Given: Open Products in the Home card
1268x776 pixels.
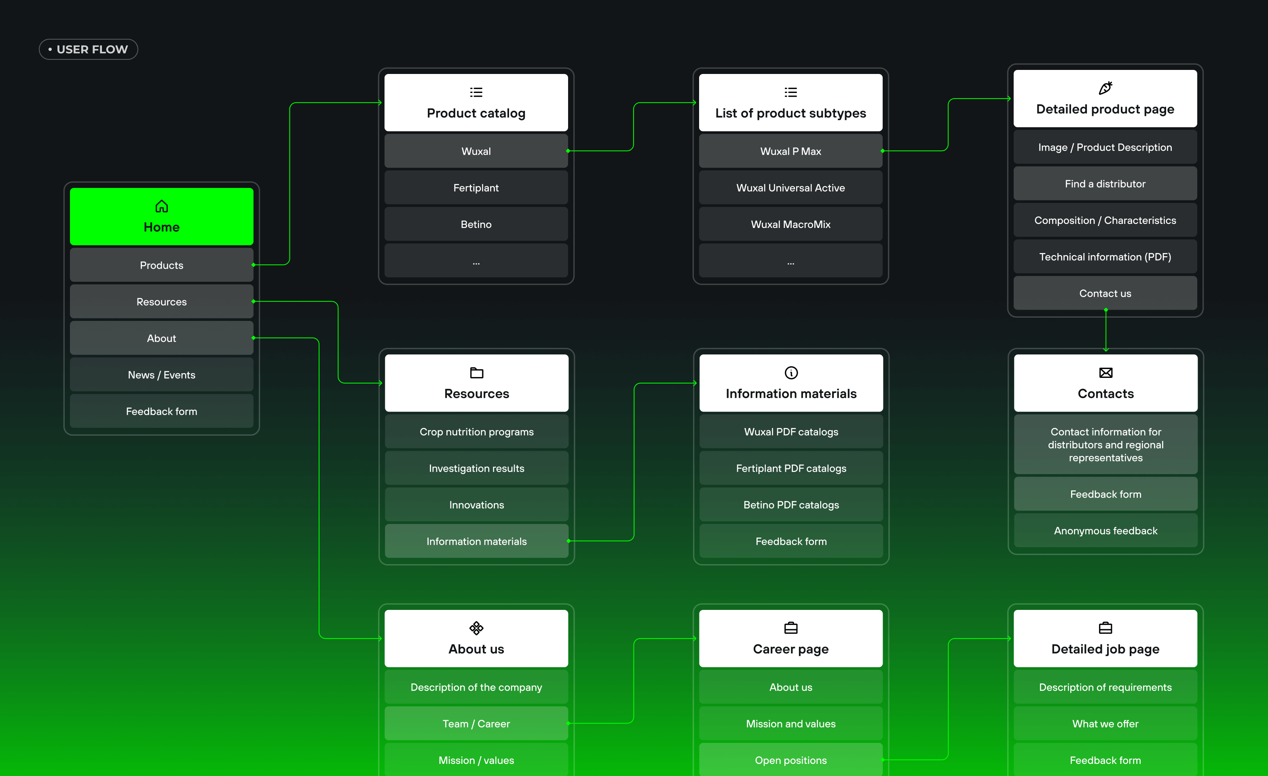Looking at the screenshot, I should (162, 265).
